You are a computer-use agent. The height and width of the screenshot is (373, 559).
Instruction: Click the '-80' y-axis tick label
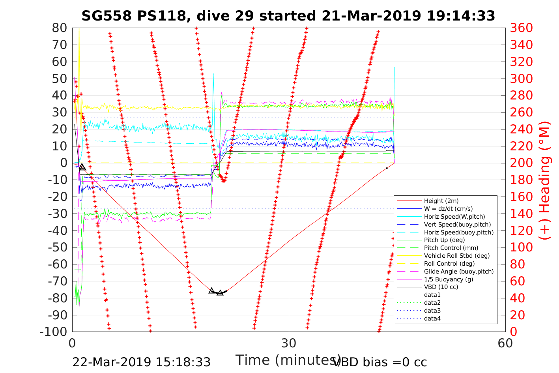tap(58, 298)
